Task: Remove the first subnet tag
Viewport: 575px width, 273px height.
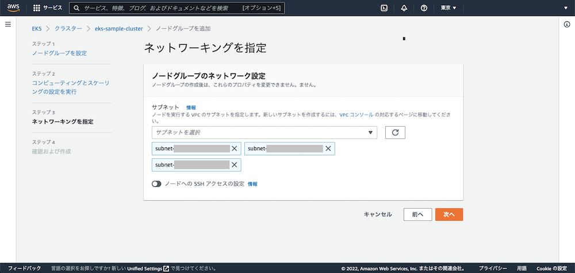Action: pyautogui.click(x=234, y=149)
